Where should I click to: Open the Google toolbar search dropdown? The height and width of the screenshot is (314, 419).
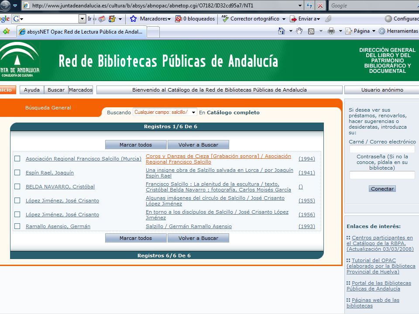point(82,19)
